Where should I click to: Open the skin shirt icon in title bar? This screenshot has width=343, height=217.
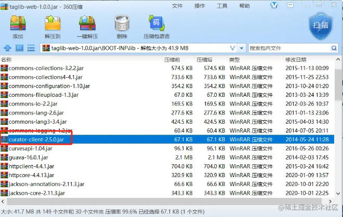274,5
